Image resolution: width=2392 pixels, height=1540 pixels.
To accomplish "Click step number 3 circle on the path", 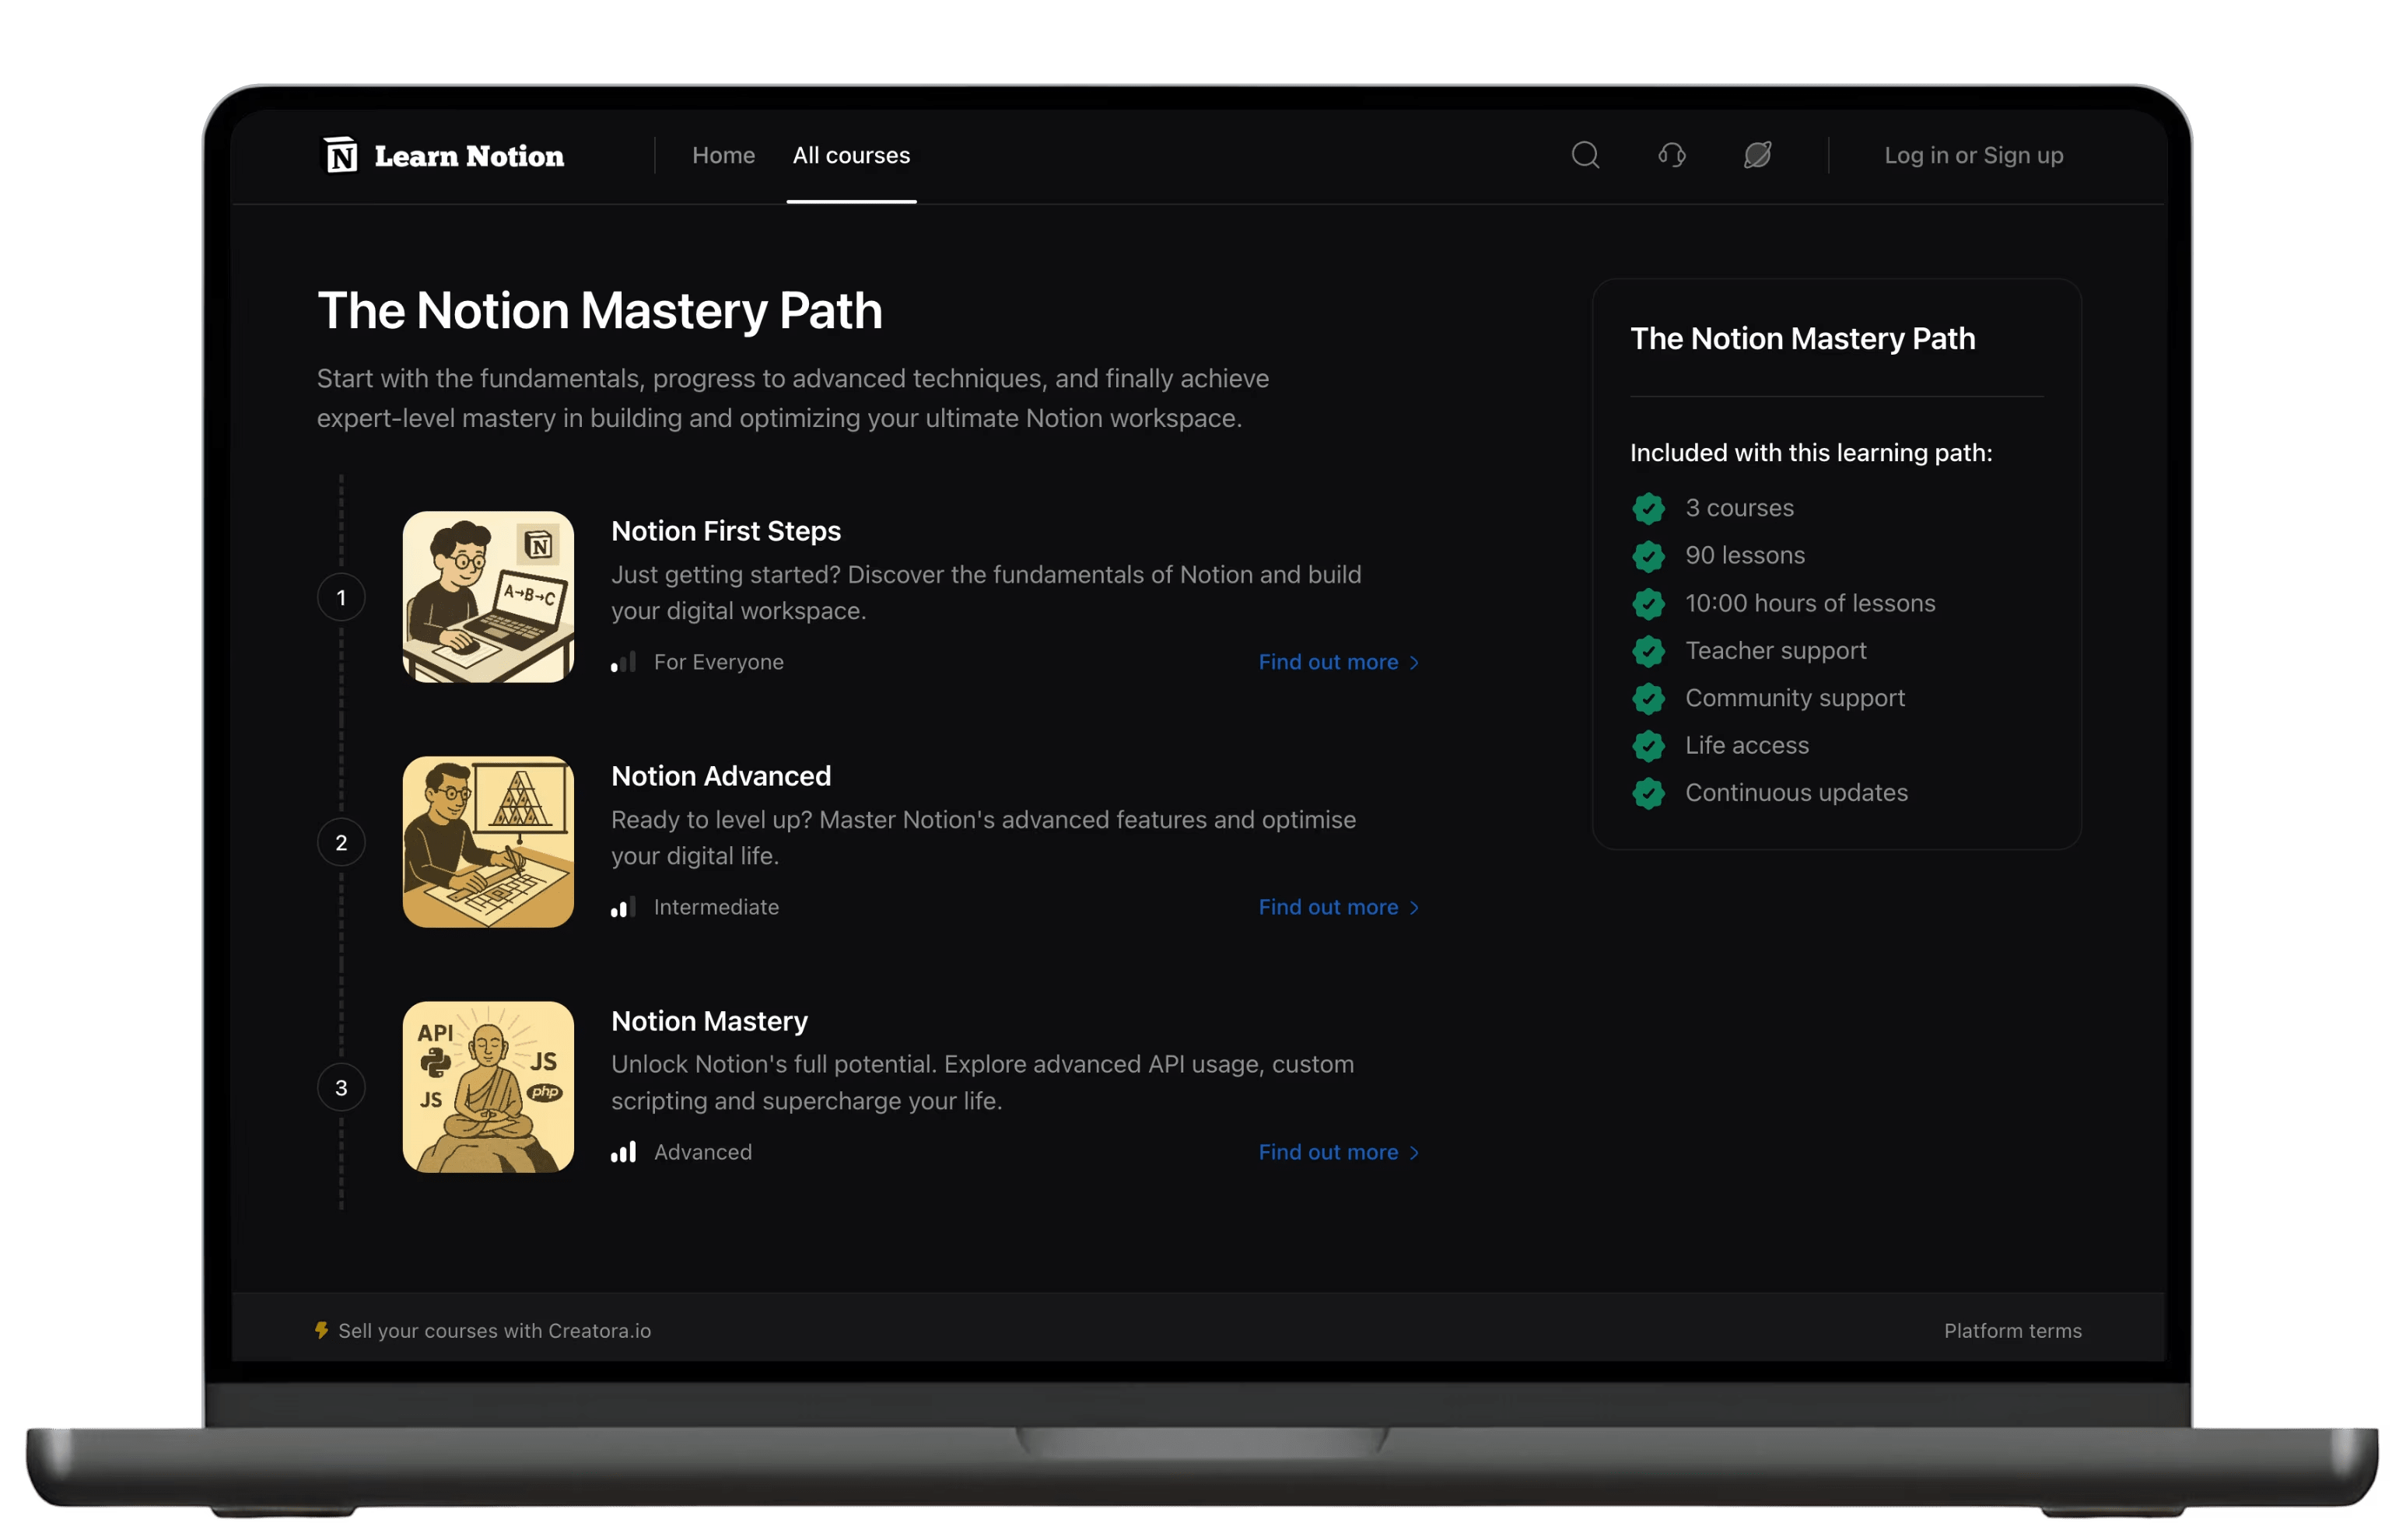I will (x=341, y=1087).
